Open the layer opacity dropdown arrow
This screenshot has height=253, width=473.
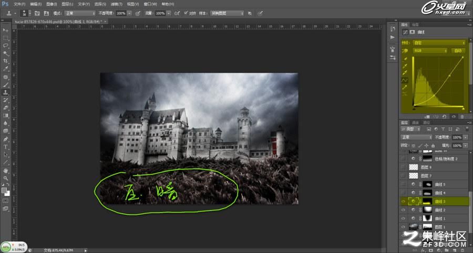point(466,137)
